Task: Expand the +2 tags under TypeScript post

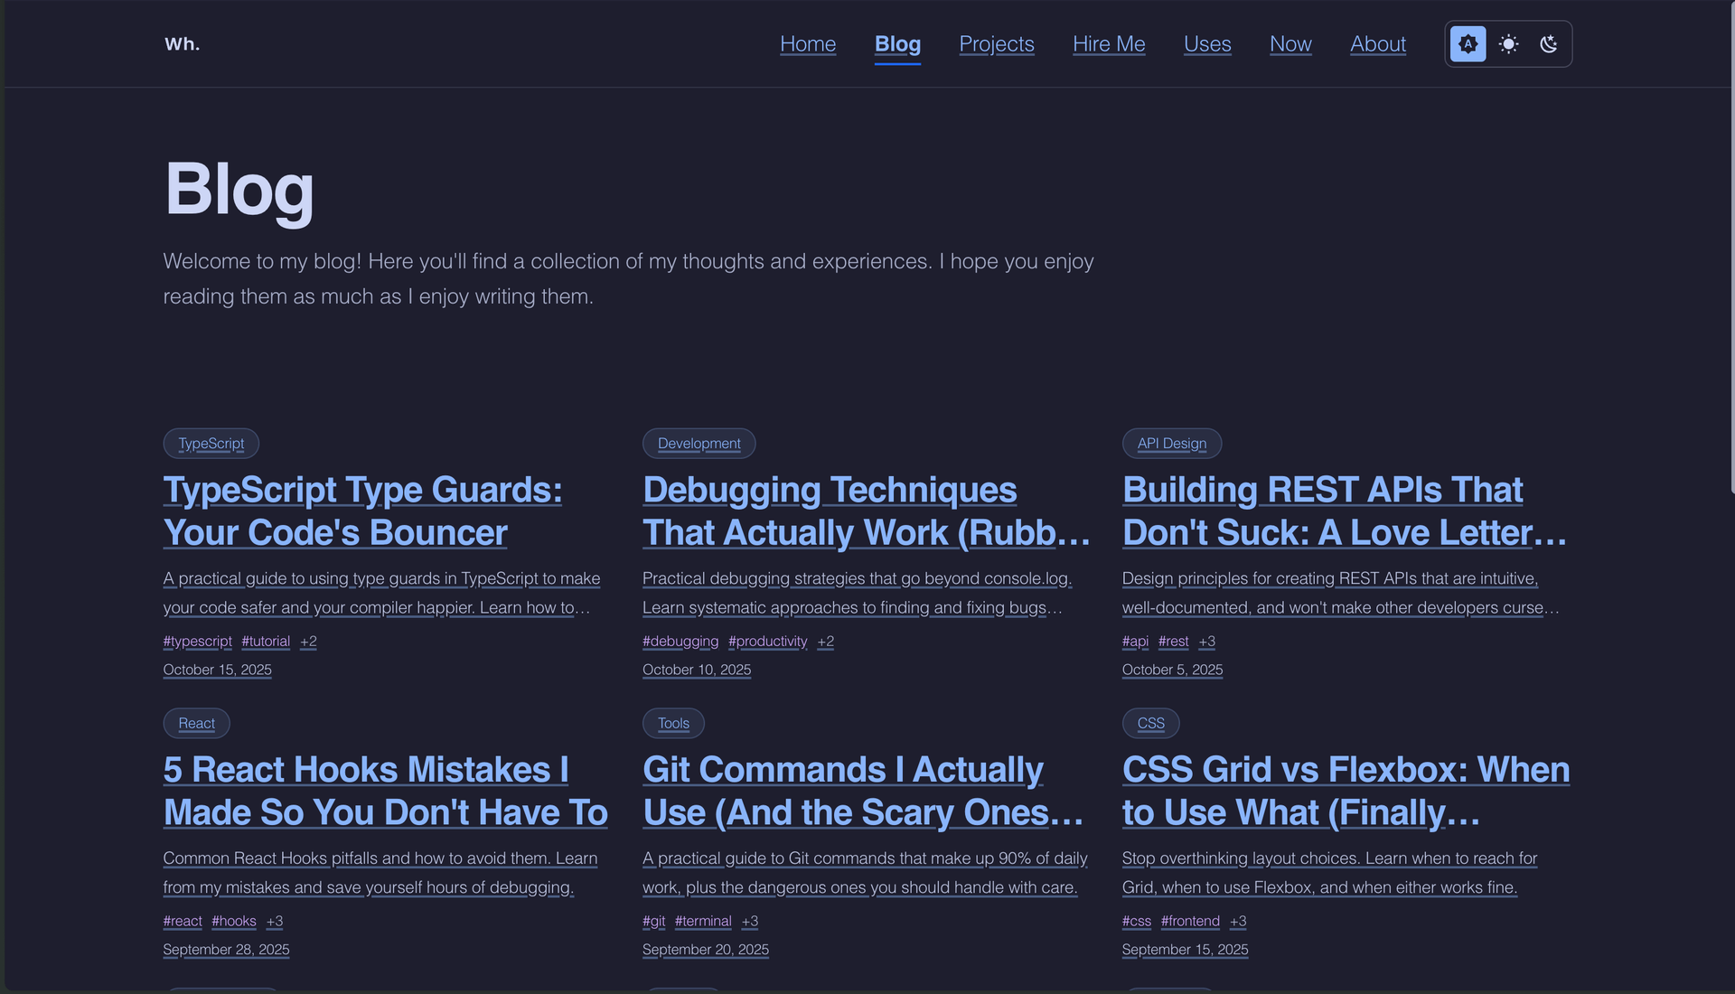Action: pos(308,642)
